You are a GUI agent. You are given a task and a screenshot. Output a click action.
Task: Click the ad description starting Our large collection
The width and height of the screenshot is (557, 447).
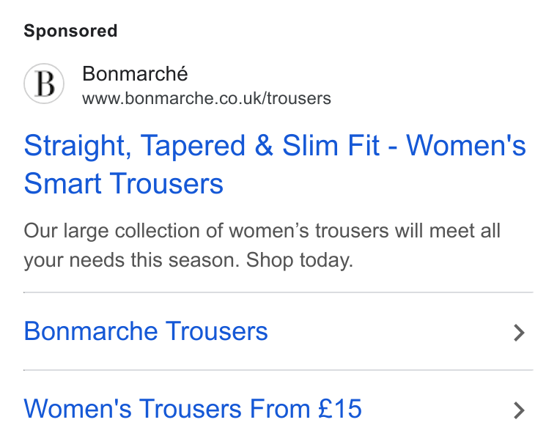pos(262,245)
